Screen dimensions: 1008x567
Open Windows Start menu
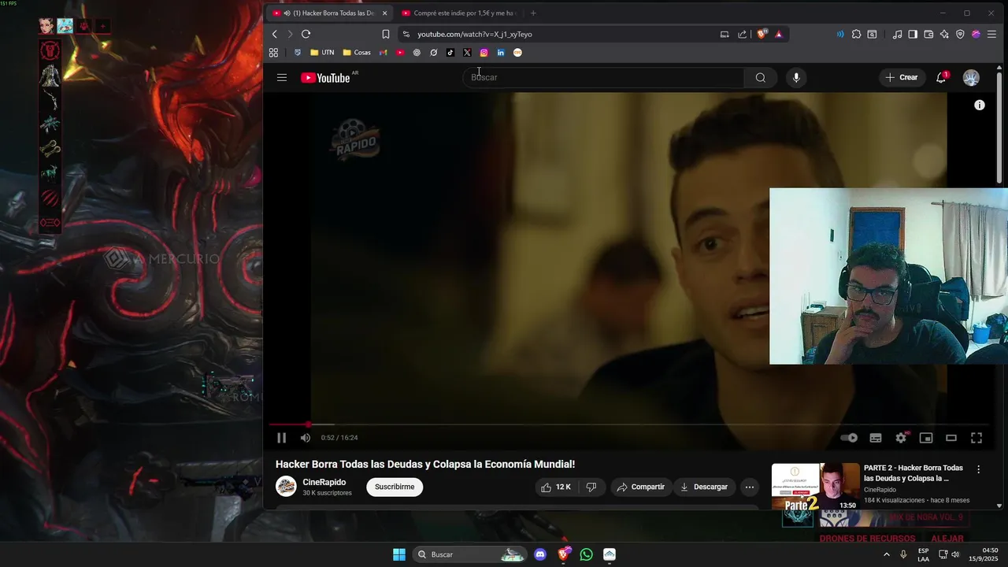click(x=399, y=554)
